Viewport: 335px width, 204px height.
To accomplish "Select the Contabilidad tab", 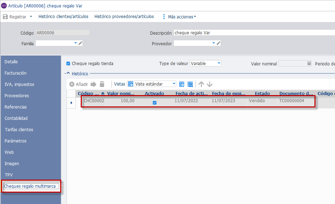I will [16, 118].
